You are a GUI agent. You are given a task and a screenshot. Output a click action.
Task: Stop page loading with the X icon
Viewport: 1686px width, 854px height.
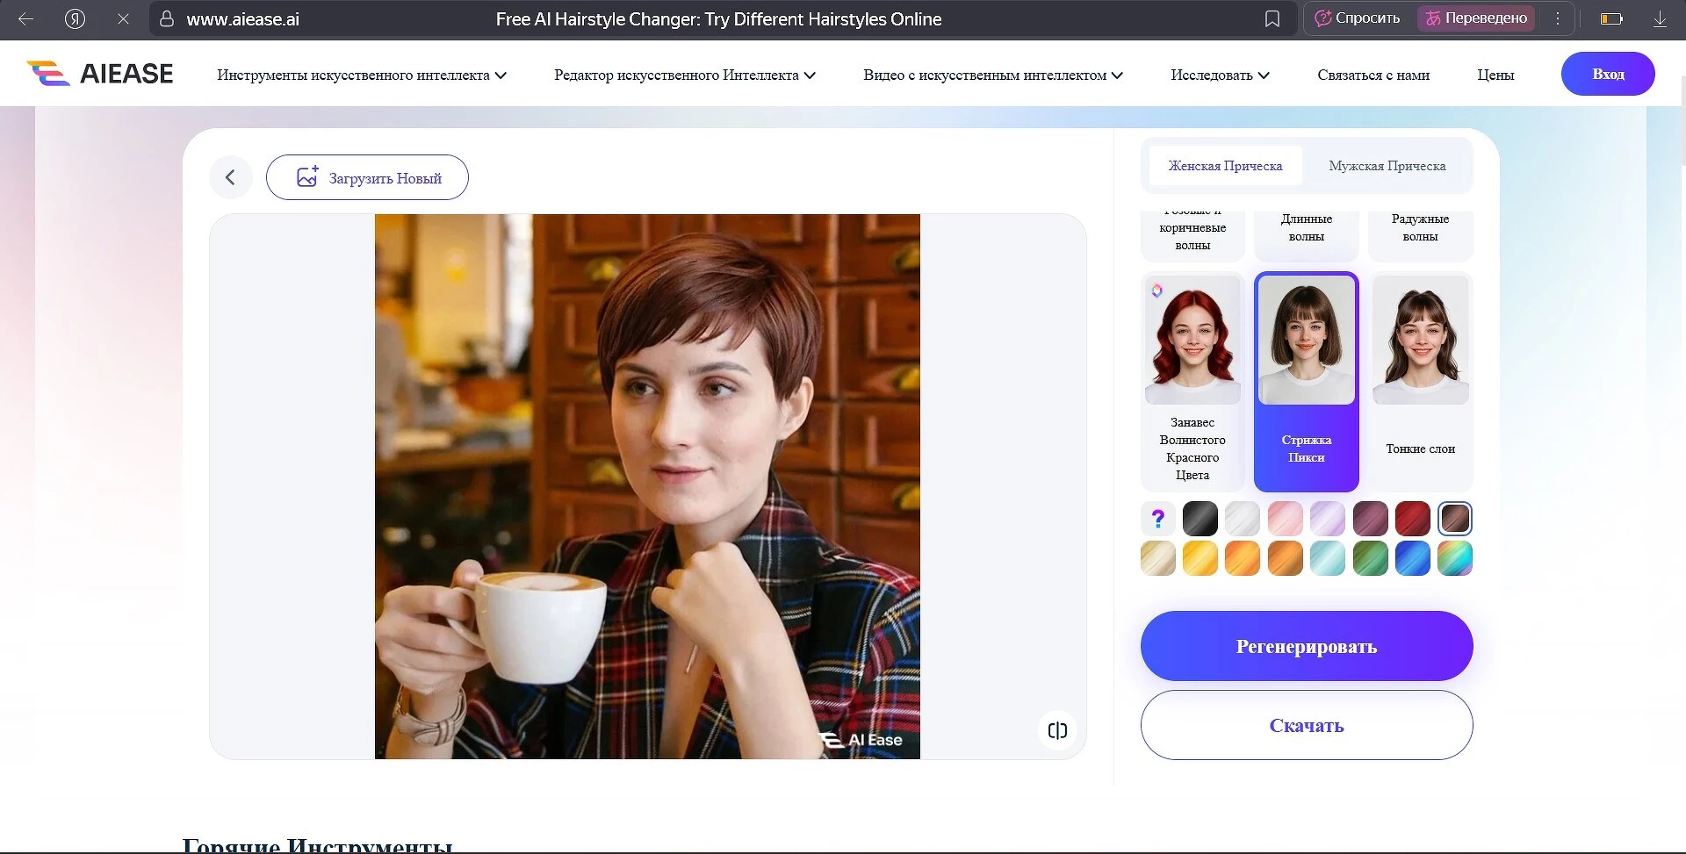tap(123, 18)
